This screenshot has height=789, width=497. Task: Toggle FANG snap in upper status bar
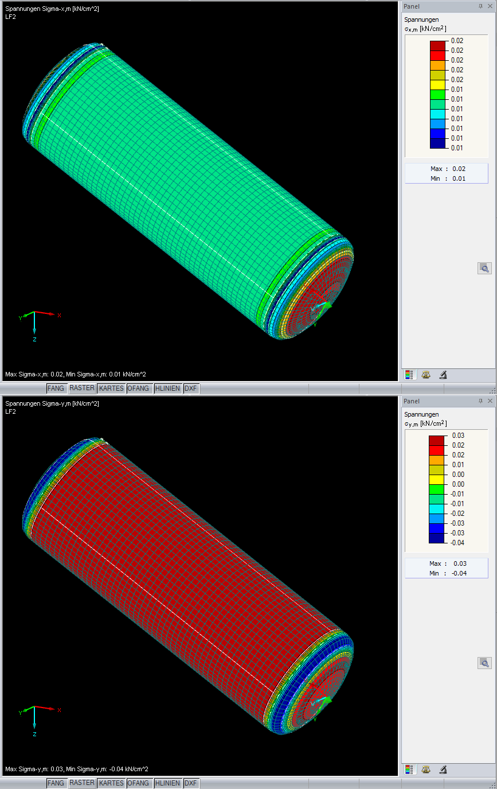pyautogui.click(x=56, y=388)
